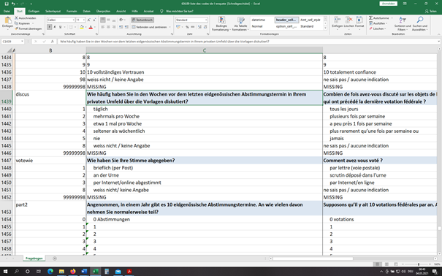442x276 pixels.
Task: Select the Fragebogen sheet tab
Action: click(34, 258)
